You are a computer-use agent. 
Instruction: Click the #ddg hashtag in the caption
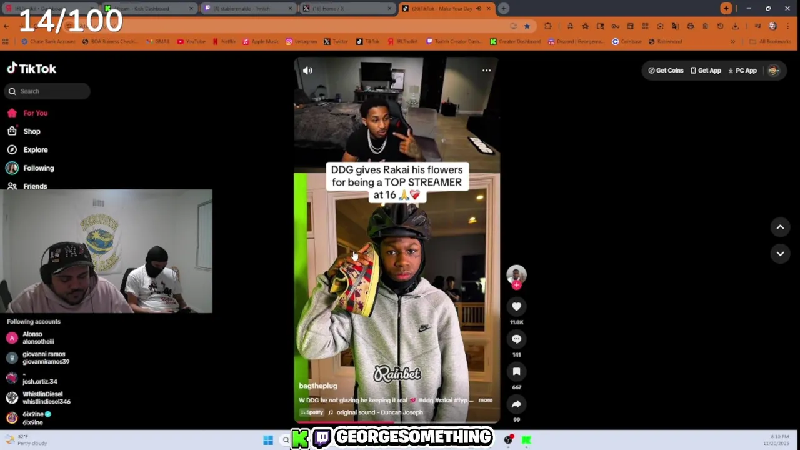(426, 400)
